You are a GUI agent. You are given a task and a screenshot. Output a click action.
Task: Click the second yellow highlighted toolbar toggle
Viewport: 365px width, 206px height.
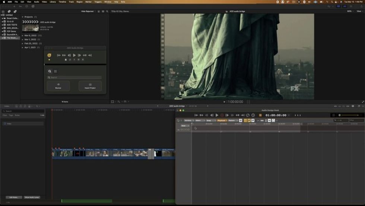pyautogui.click(x=249, y=120)
